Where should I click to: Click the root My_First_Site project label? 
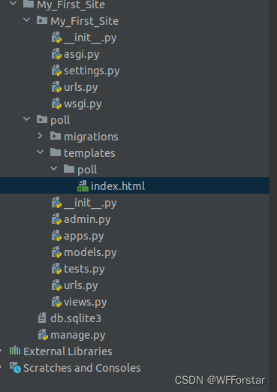coord(71,5)
